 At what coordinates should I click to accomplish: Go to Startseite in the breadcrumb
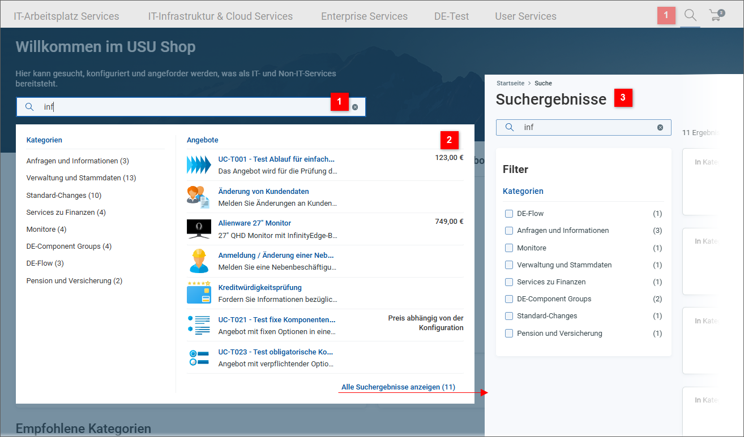(510, 83)
